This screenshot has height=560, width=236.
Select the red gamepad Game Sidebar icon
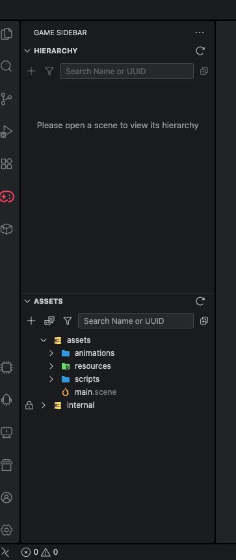coord(7,196)
